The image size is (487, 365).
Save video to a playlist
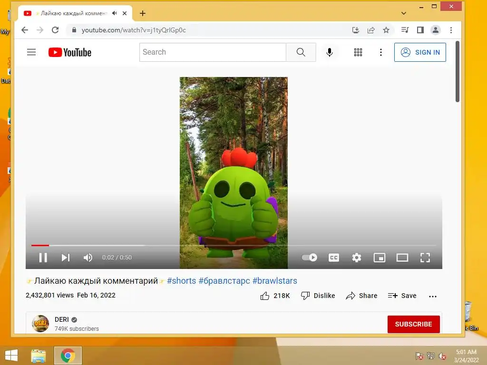tap(402, 296)
